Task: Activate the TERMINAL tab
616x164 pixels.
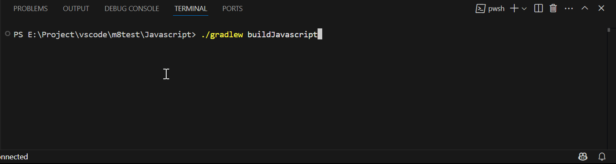Action: coord(191,8)
